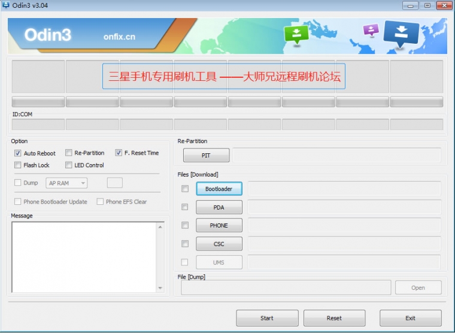Screen dimensions: 455x333
Task: Choose a file with the PHONE button
Action: (219, 226)
